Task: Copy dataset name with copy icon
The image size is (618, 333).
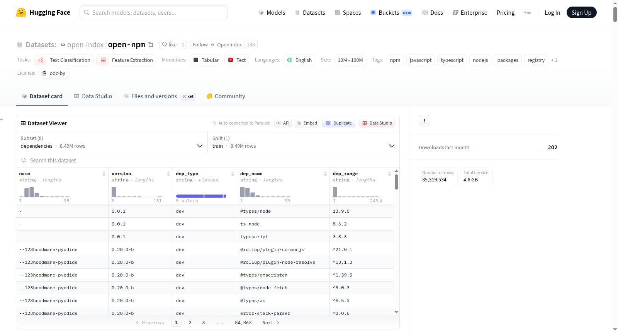Action: [151, 44]
